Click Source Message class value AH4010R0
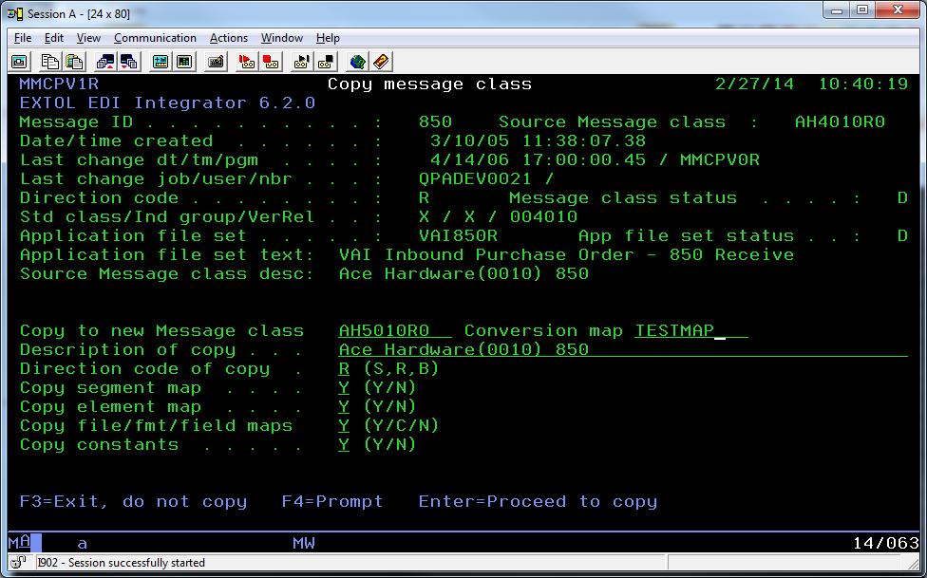Viewport: 927px width, 578px height. click(840, 121)
